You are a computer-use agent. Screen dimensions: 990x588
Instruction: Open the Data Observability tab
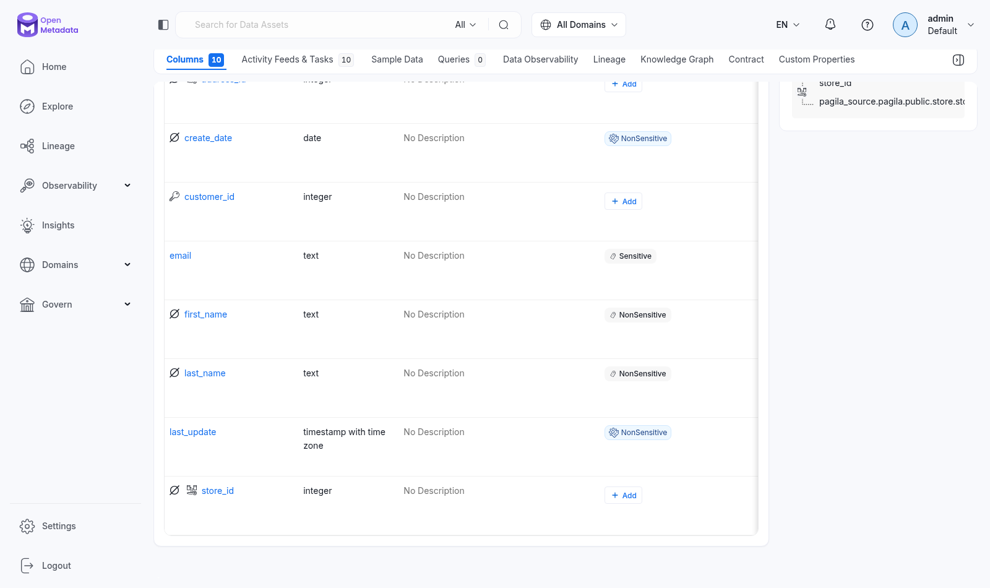(540, 59)
